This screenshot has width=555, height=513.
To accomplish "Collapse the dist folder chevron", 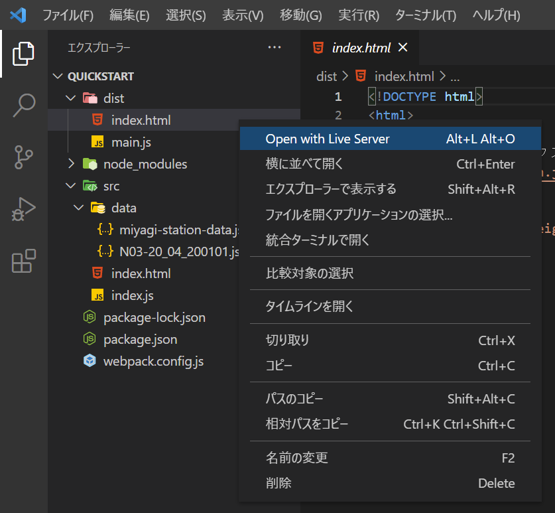I will (x=71, y=98).
